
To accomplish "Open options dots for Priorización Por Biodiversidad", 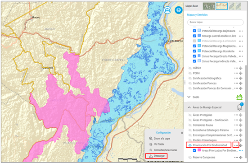I will pos(236,145).
